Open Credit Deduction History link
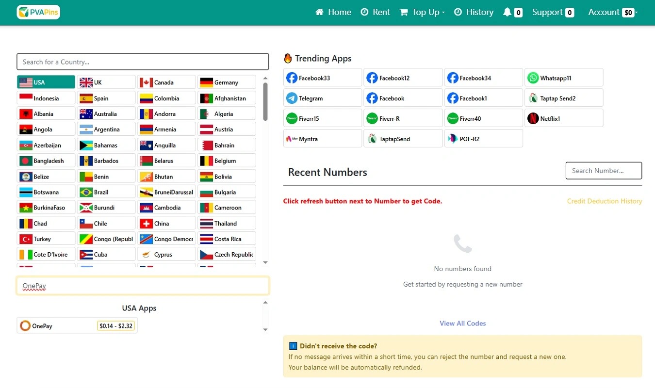 [605, 201]
